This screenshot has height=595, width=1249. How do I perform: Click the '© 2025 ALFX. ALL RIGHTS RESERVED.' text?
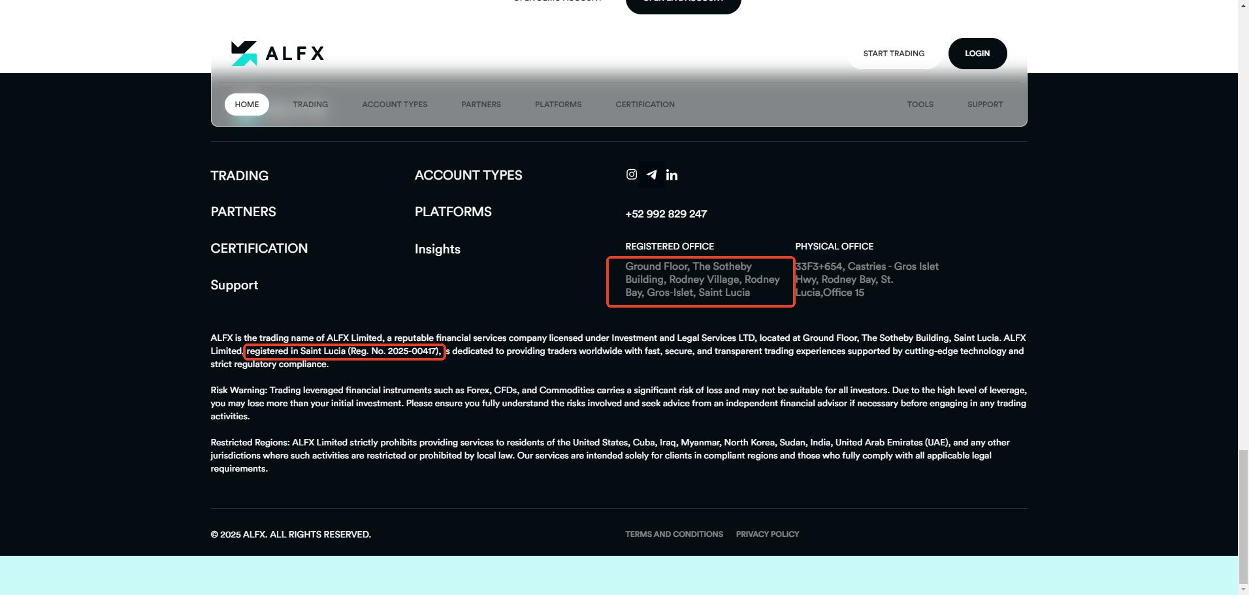[291, 534]
